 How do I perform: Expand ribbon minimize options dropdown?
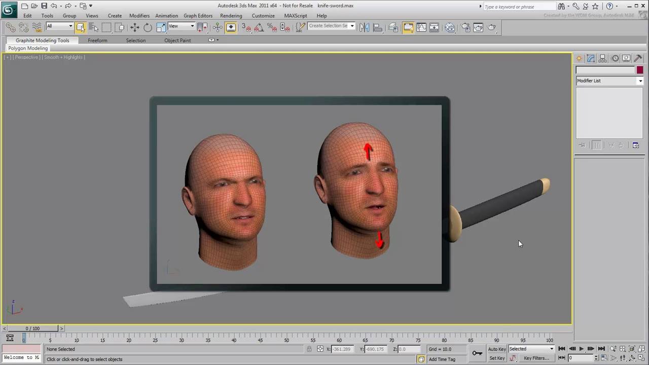(213, 40)
